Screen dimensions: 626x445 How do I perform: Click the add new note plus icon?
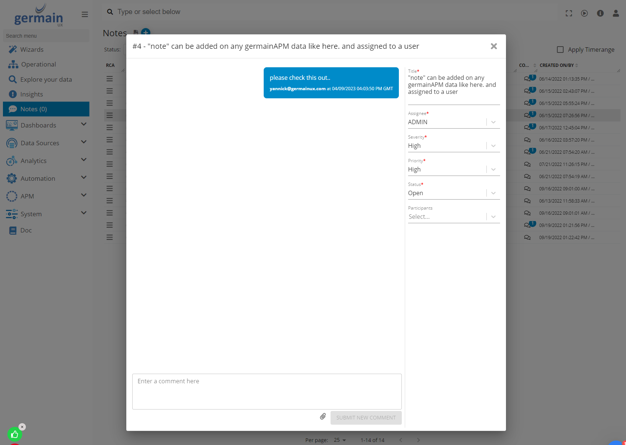tap(146, 32)
